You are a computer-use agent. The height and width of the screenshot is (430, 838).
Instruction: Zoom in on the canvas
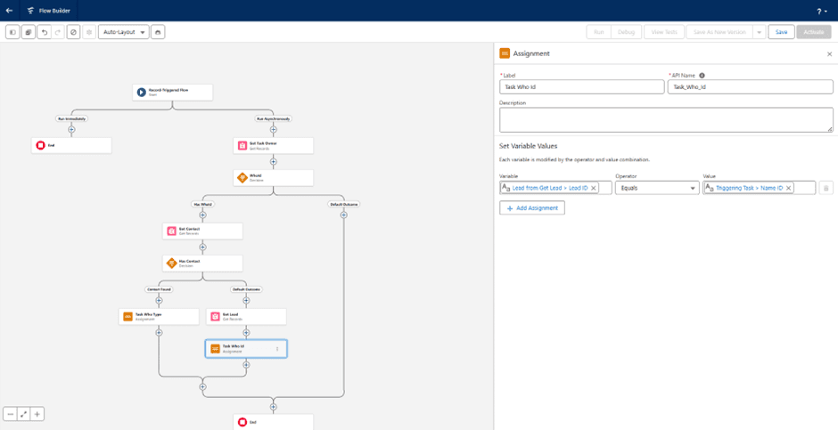tap(37, 414)
